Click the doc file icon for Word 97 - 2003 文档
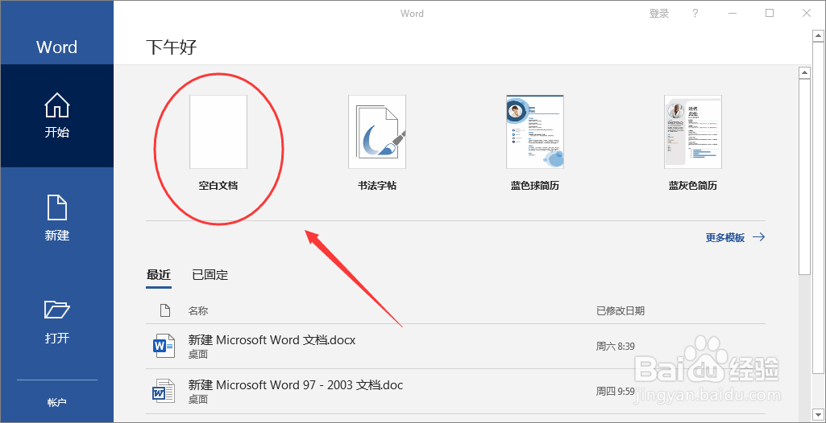Viewport: 826px width, 423px height. (x=163, y=391)
